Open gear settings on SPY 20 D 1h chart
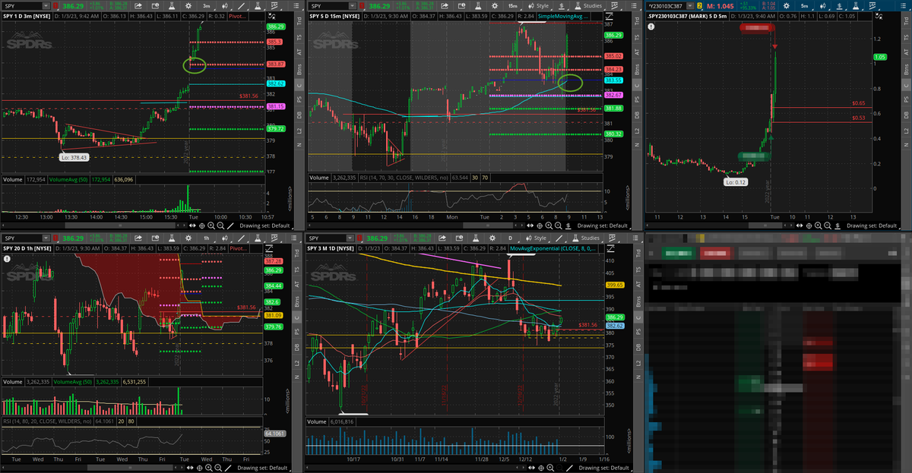The width and height of the screenshot is (912, 473). pyautogui.click(x=188, y=238)
